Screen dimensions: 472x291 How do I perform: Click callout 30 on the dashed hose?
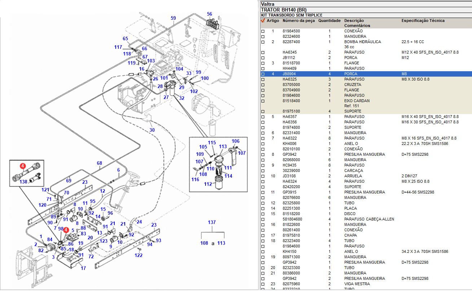pos(152,130)
